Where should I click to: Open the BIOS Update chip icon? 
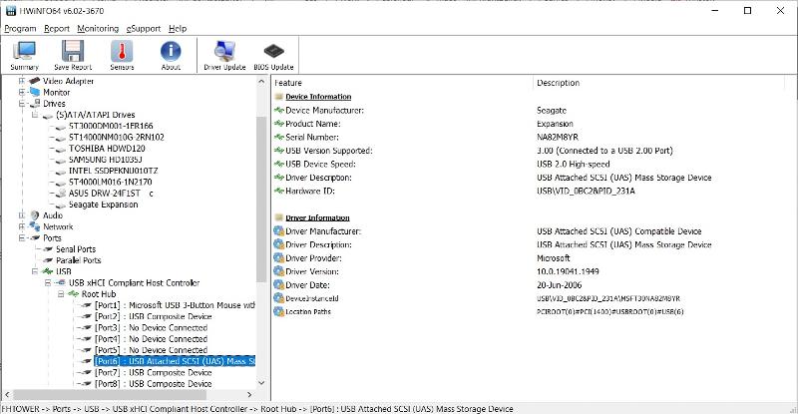(x=272, y=55)
